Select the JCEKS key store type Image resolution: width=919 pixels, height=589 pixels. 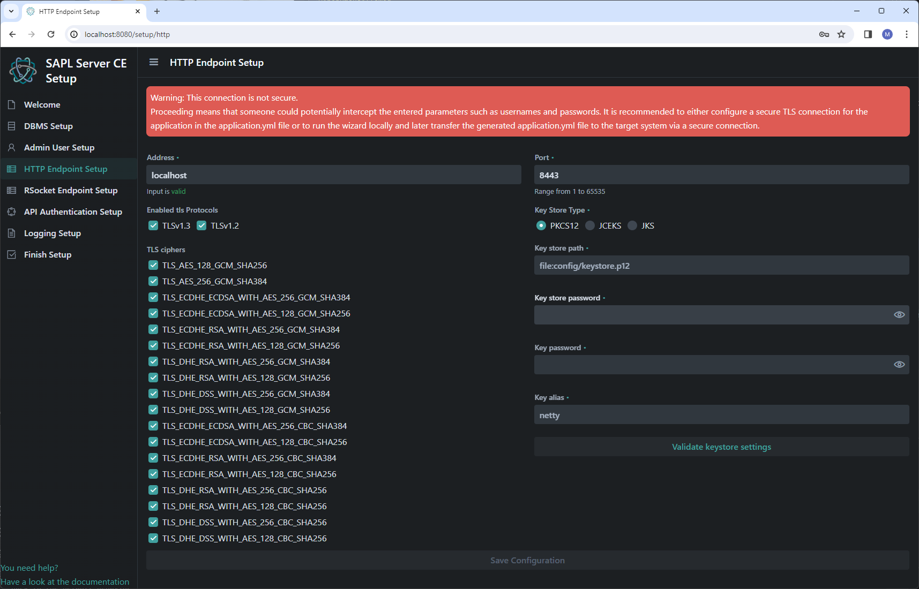pos(590,225)
